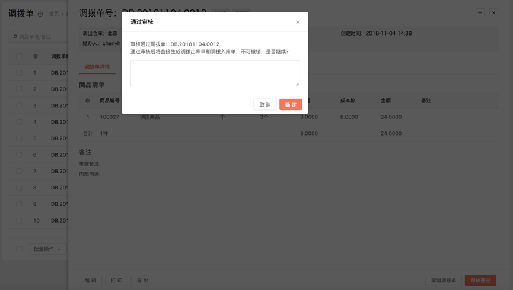Open the 批量操作 dropdown
Screen dimensions: 513x290
pos(47,249)
